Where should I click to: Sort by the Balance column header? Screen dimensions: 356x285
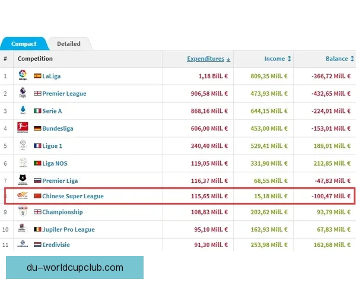[336, 59]
